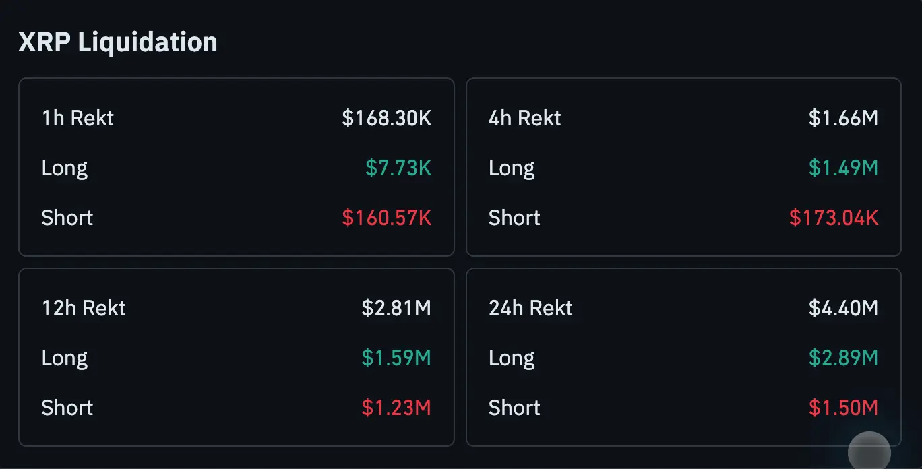Click the $168.30K total in 1h Rekt card

click(x=386, y=118)
